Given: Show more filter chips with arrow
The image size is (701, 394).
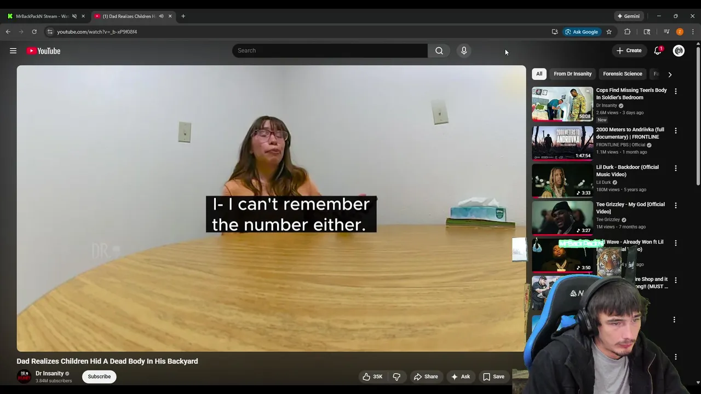Looking at the screenshot, I should [670, 74].
